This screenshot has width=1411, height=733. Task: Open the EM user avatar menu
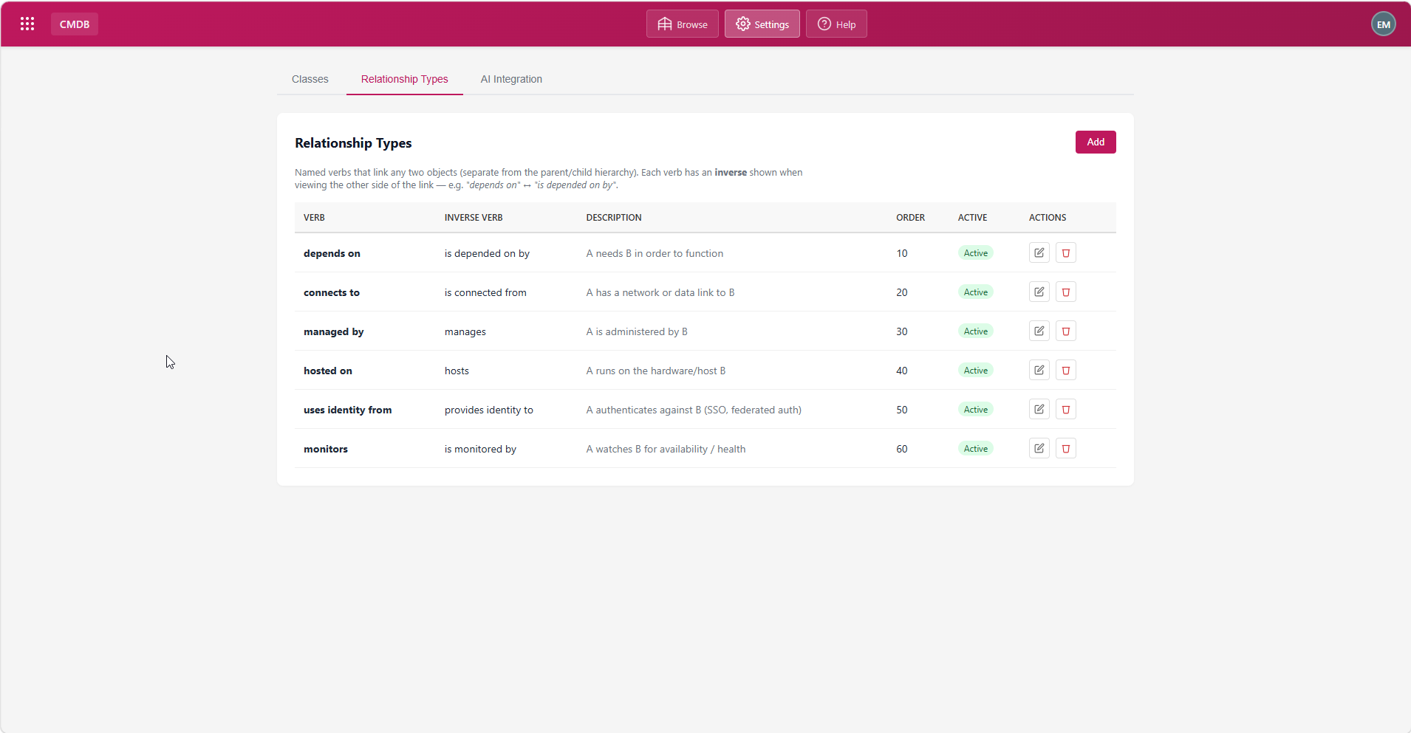coord(1383,24)
